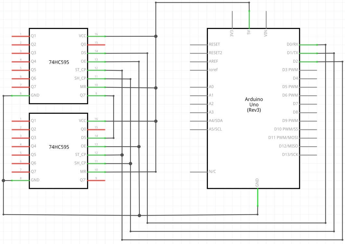
Task: Select the Arduino Uno (Rev3) part label
Action: [x=254, y=105]
